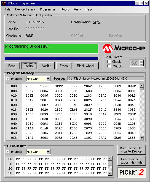Viewport: 150px width, 182px height.
Task: Open the Programmer menu
Action: pyautogui.click(x=48, y=9)
